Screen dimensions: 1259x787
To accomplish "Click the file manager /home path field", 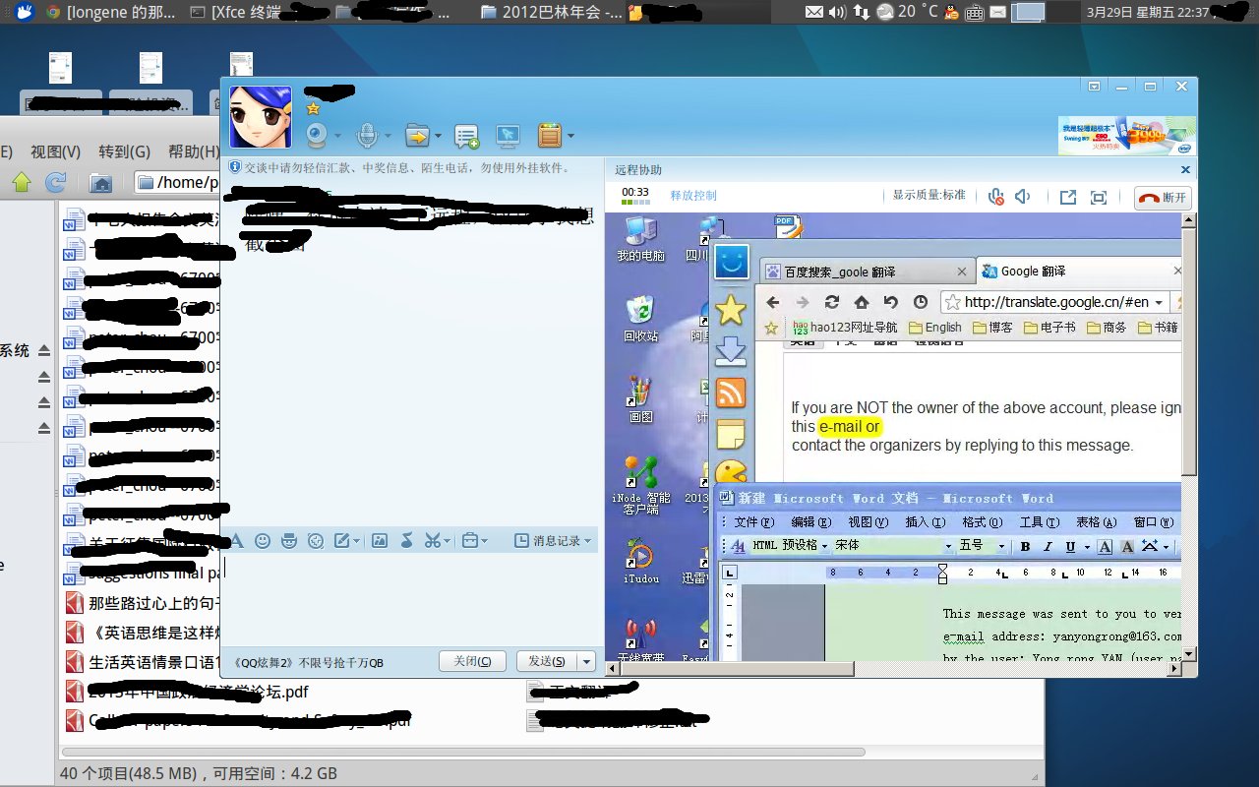I will pyautogui.click(x=177, y=182).
